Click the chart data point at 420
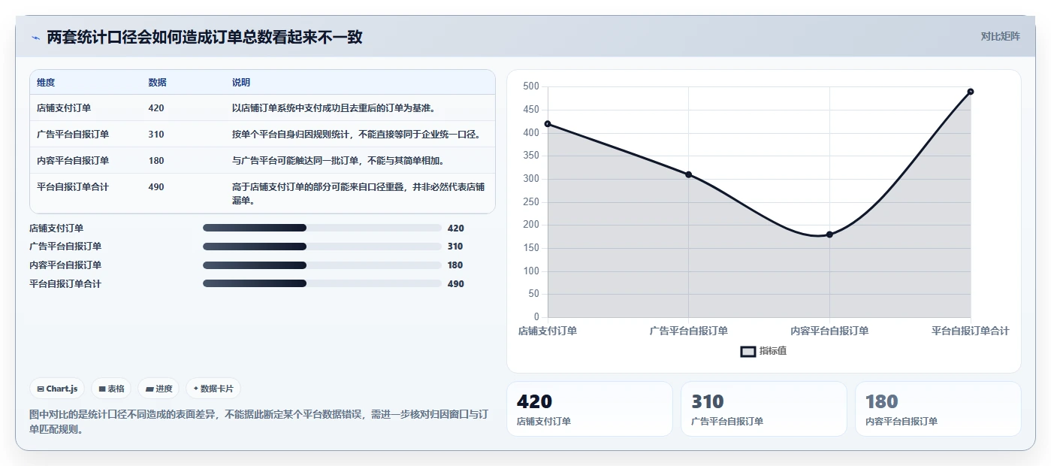This screenshot has width=1051, height=466. 548,124
